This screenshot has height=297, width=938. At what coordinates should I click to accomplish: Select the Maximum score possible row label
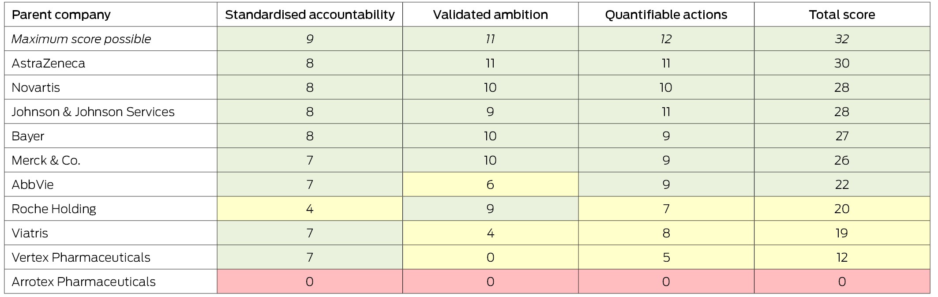[81, 39]
